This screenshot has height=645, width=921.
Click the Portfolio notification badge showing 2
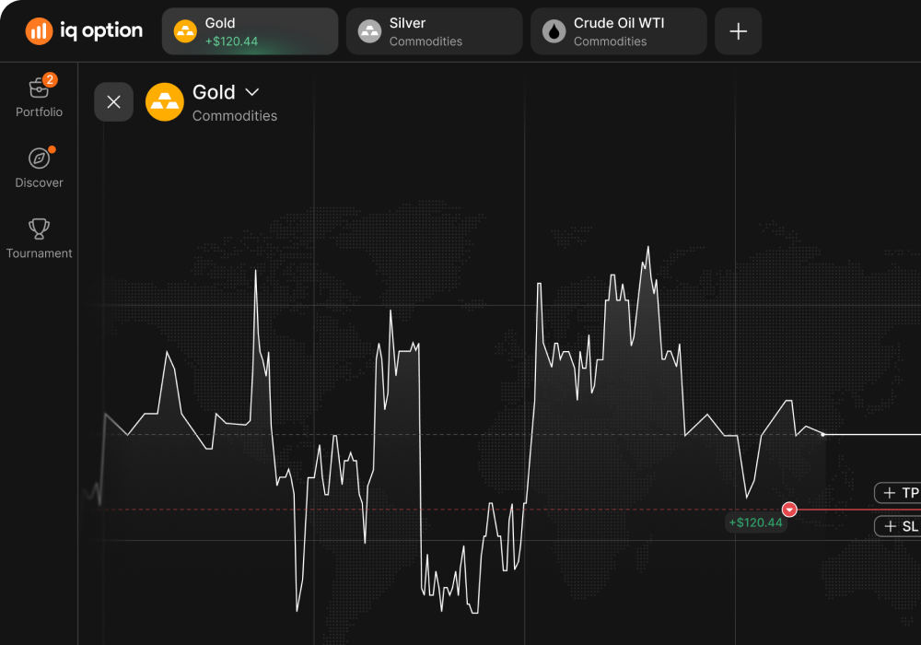(x=50, y=80)
